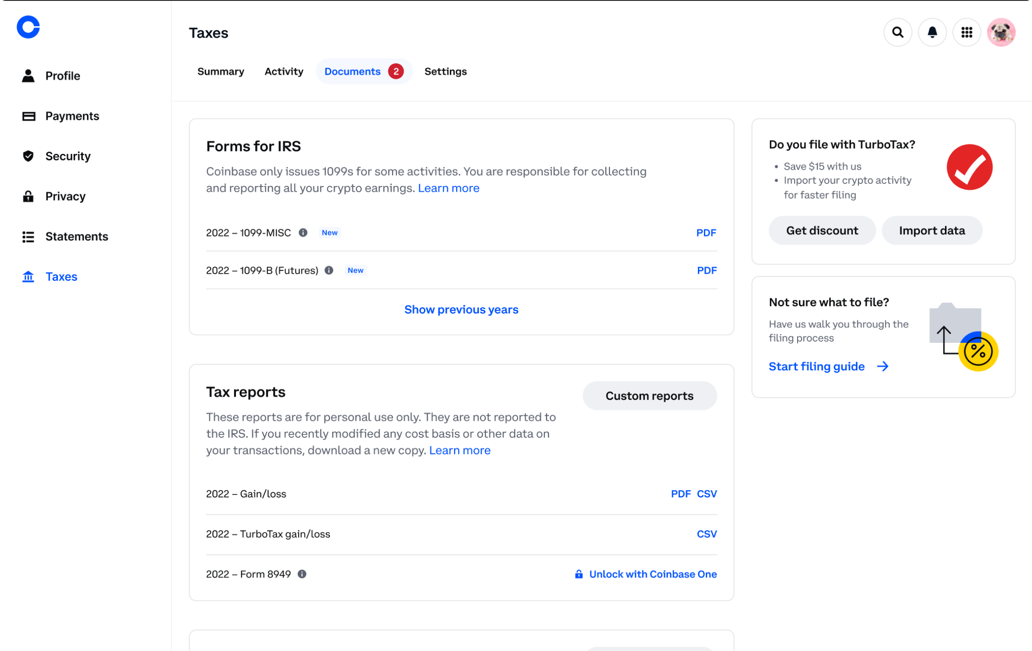Open Statements section in sidebar
The width and height of the screenshot is (1032, 651).
coord(76,237)
